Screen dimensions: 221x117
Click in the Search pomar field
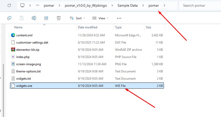200,5
